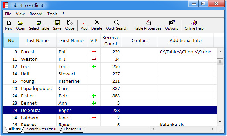
Task: Click the Close toolbar icon
Action: 70,23
